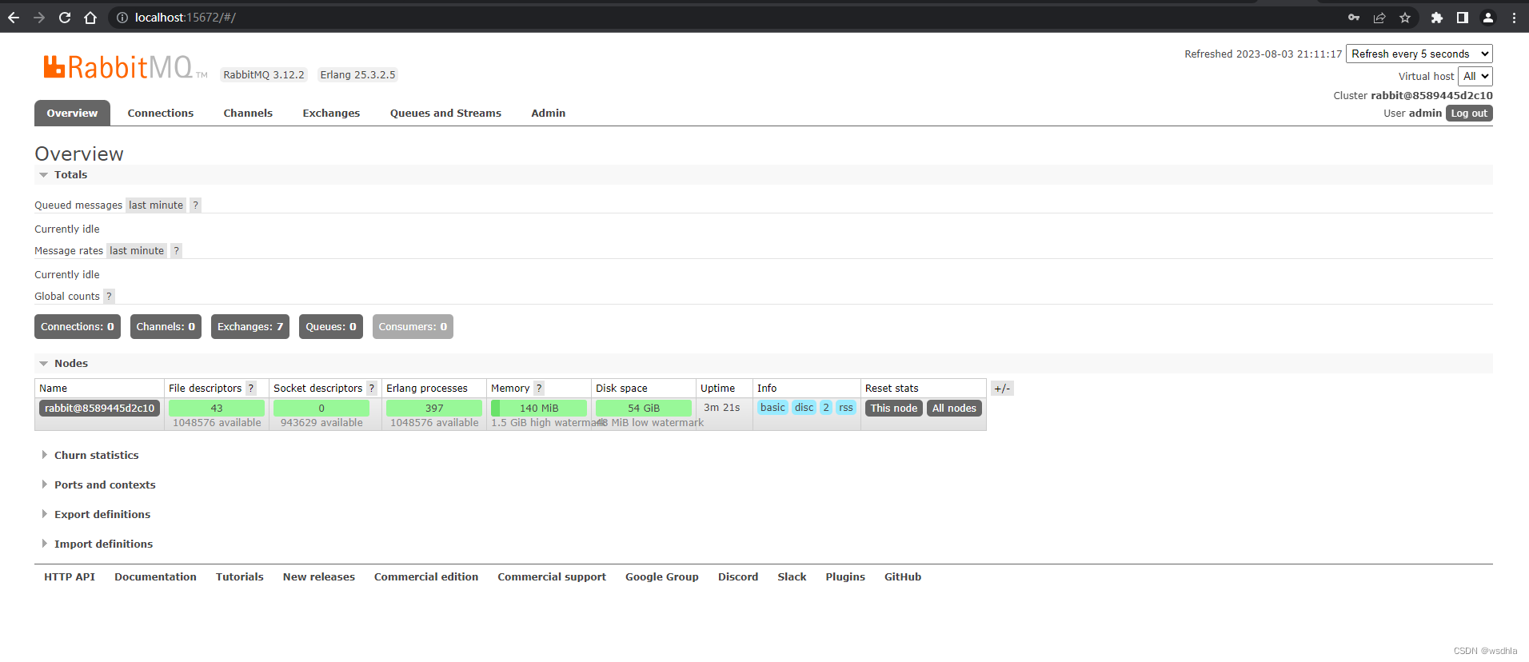The image size is (1529, 662).
Task: Open browser profile avatar icon
Action: click(1488, 18)
